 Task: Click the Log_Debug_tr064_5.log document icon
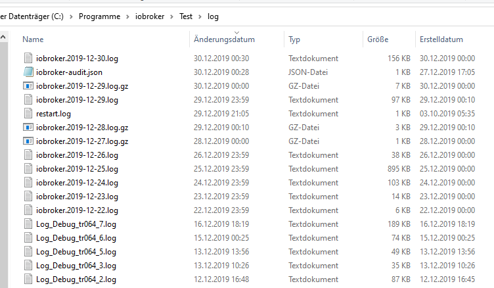pos(28,252)
